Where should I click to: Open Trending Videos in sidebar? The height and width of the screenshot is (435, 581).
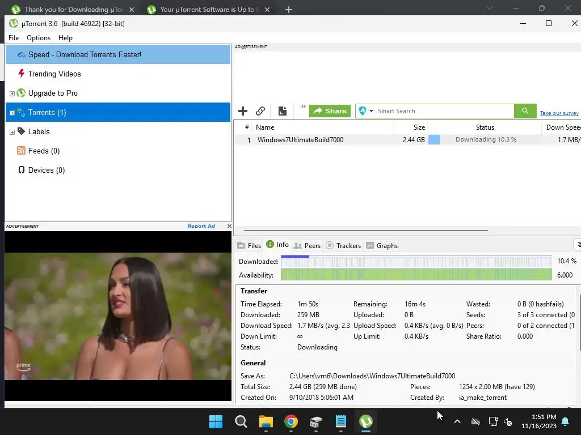click(118, 74)
